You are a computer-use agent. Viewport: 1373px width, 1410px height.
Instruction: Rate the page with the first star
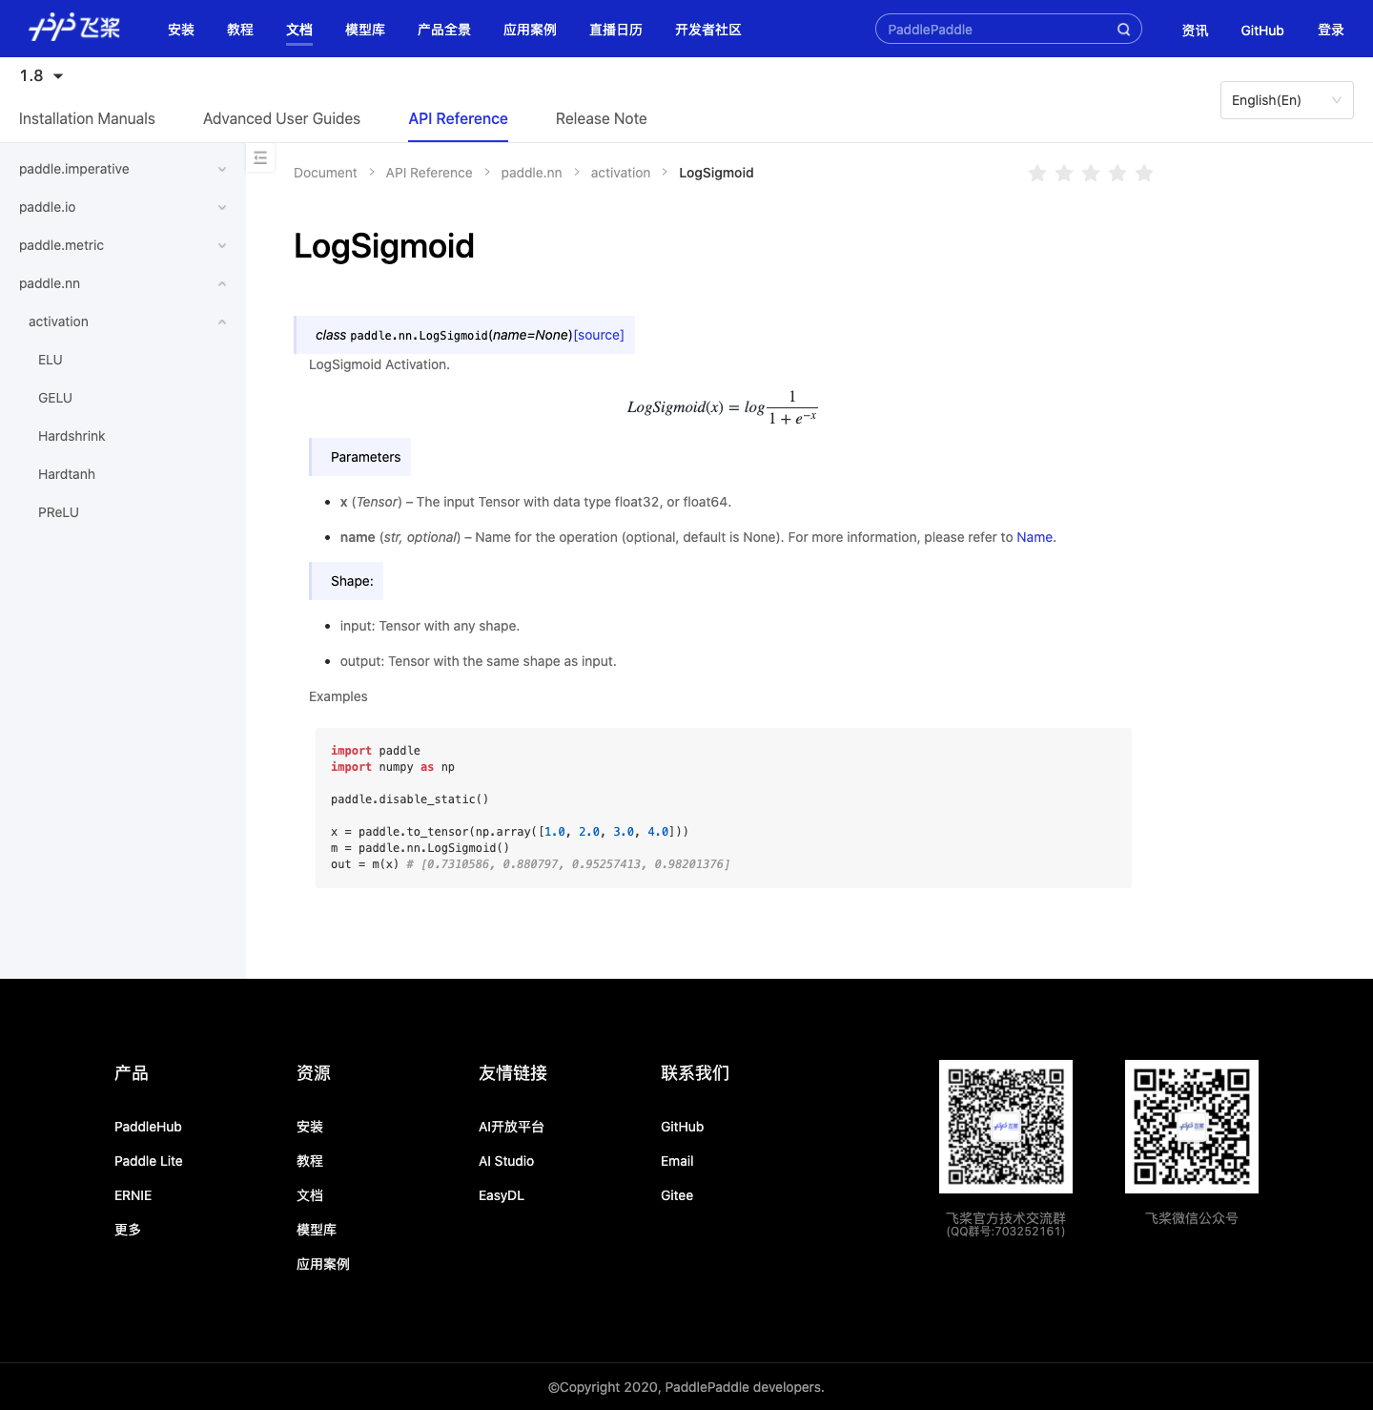click(1037, 173)
